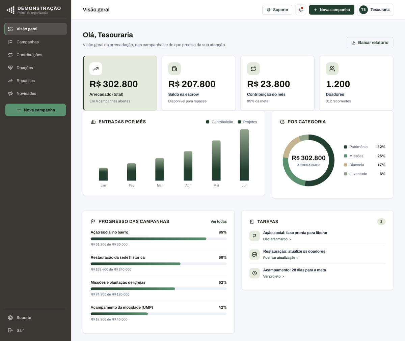
Task: Click the donut chart center R$ 302.800
Action: coord(308,158)
